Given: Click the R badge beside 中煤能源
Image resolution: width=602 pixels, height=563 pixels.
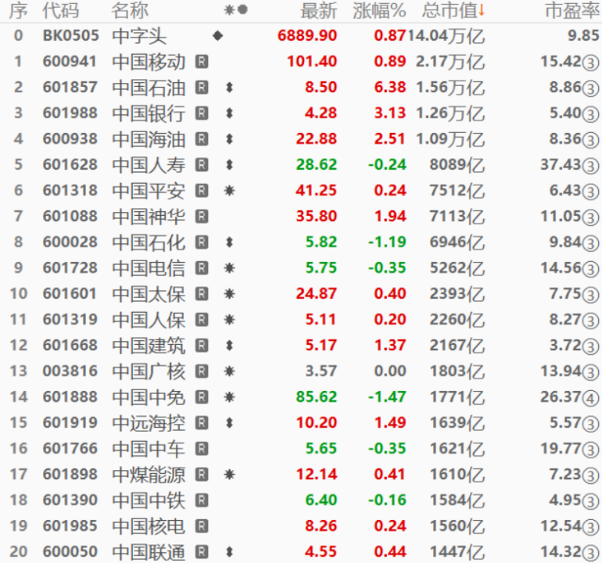Looking at the screenshot, I should (x=202, y=475).
